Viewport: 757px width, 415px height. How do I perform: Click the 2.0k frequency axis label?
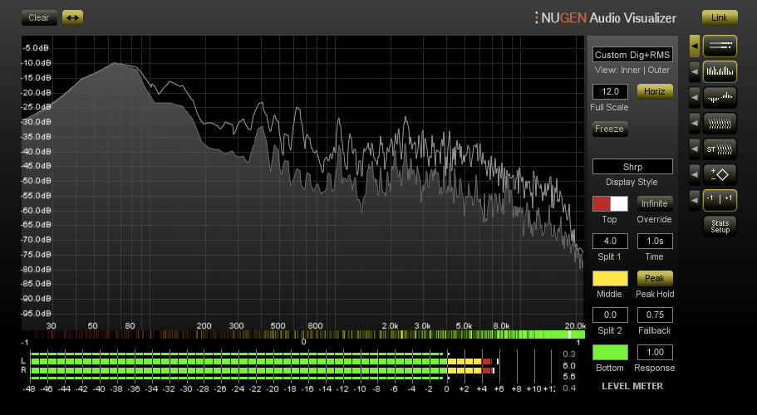coord(390,326)
